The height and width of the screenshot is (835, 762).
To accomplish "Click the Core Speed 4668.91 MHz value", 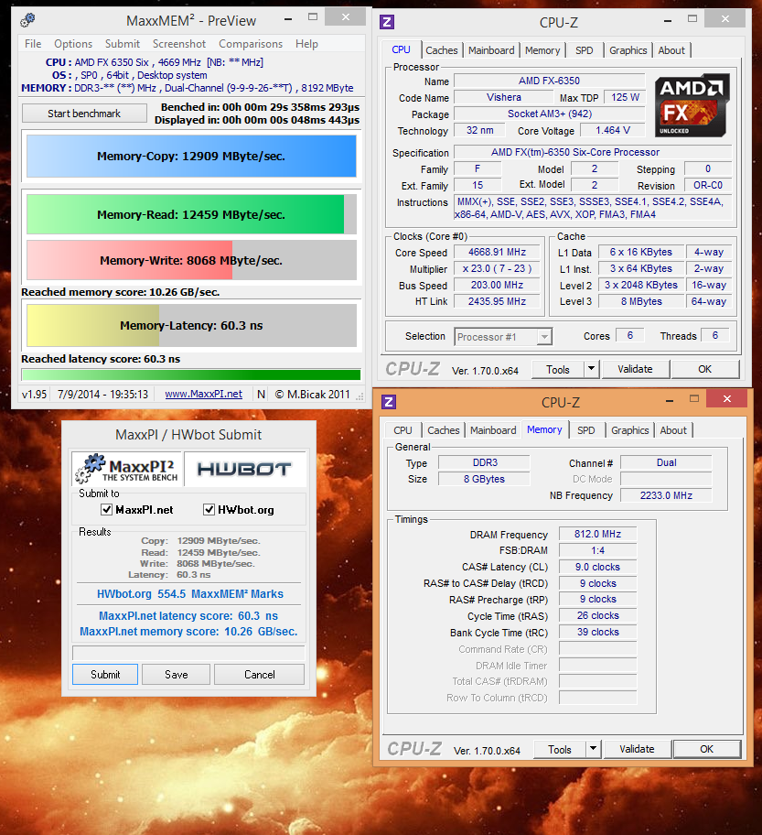I will click(x=497, y=252).
